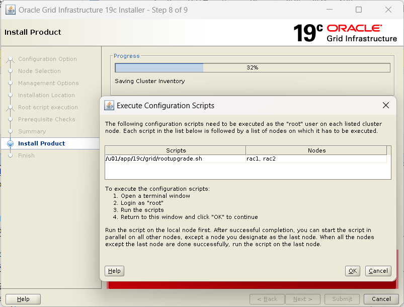Select the /u01/app/19c/grid/rootupgrade.sh script cell
404x307 pixels.
click(176, 159)
